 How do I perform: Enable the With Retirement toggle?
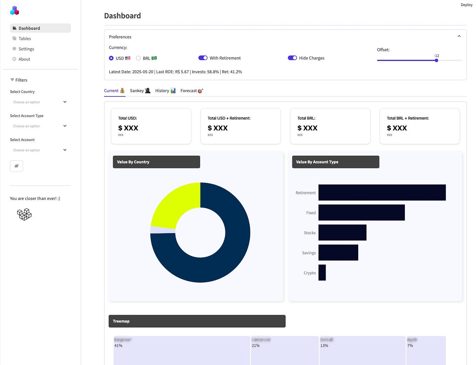coord(203,58)
